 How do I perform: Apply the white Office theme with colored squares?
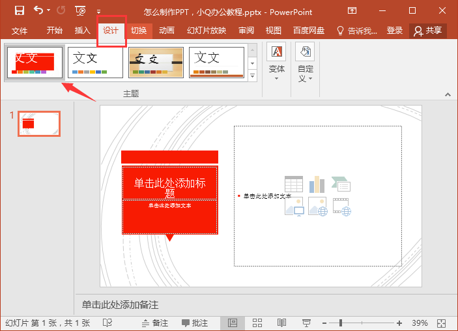[95, 63]
